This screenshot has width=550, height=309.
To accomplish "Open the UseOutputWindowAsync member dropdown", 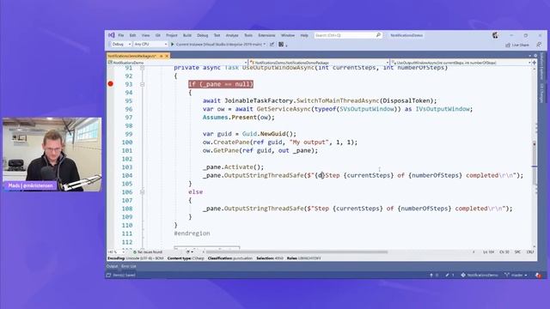I will [x=461, y=63].
